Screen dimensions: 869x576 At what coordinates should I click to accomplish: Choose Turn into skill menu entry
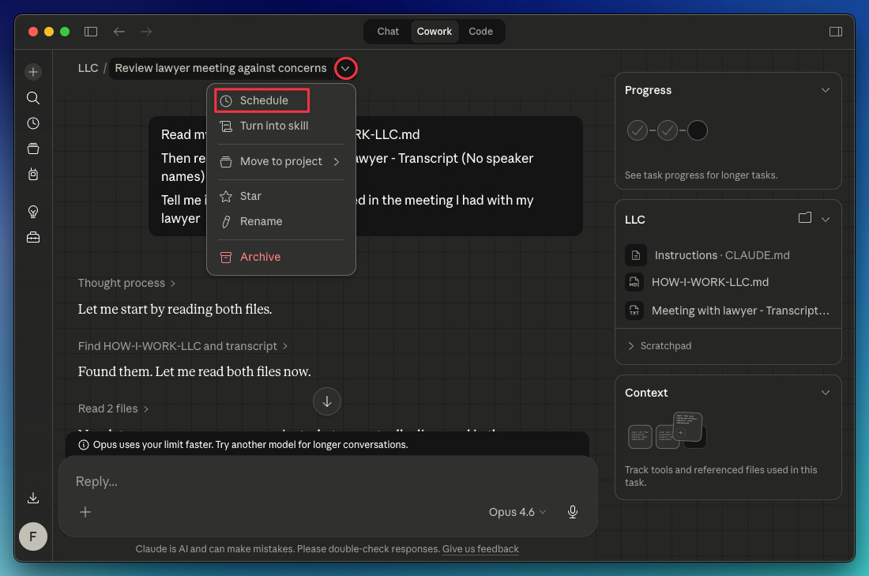(x=281, y=126)
